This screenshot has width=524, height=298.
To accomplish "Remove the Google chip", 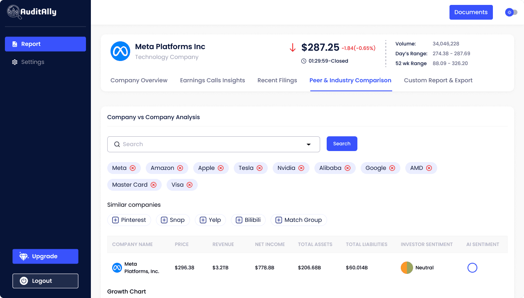I will pos(392,168).
